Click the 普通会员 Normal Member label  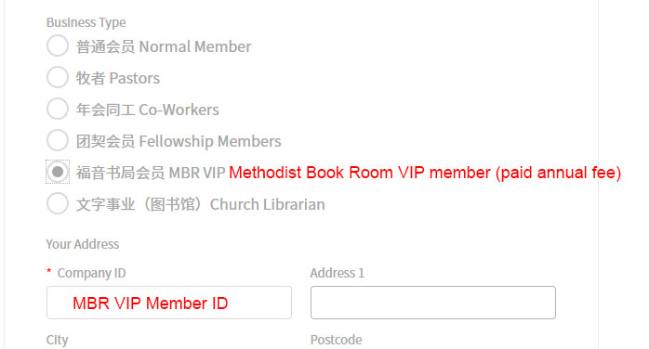(x=164, y=46)
